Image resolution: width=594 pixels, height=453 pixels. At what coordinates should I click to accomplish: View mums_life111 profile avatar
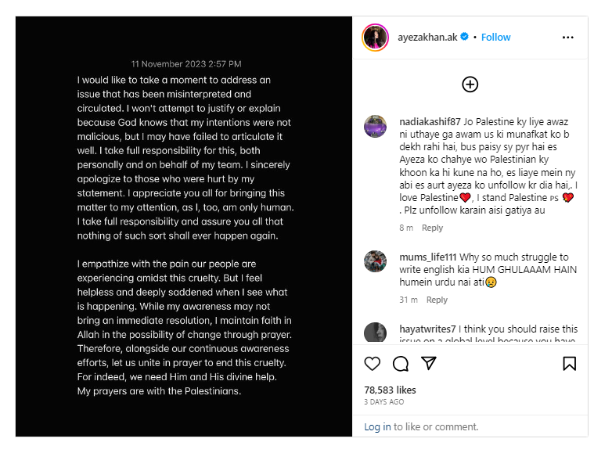[x=376, y=261]
